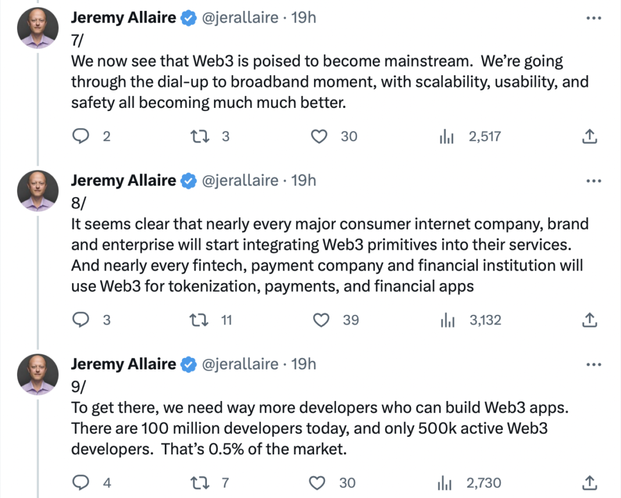
Task: Open Jeremy Allaire's profile from 7/ tweet name
Action: pos(124,18)
